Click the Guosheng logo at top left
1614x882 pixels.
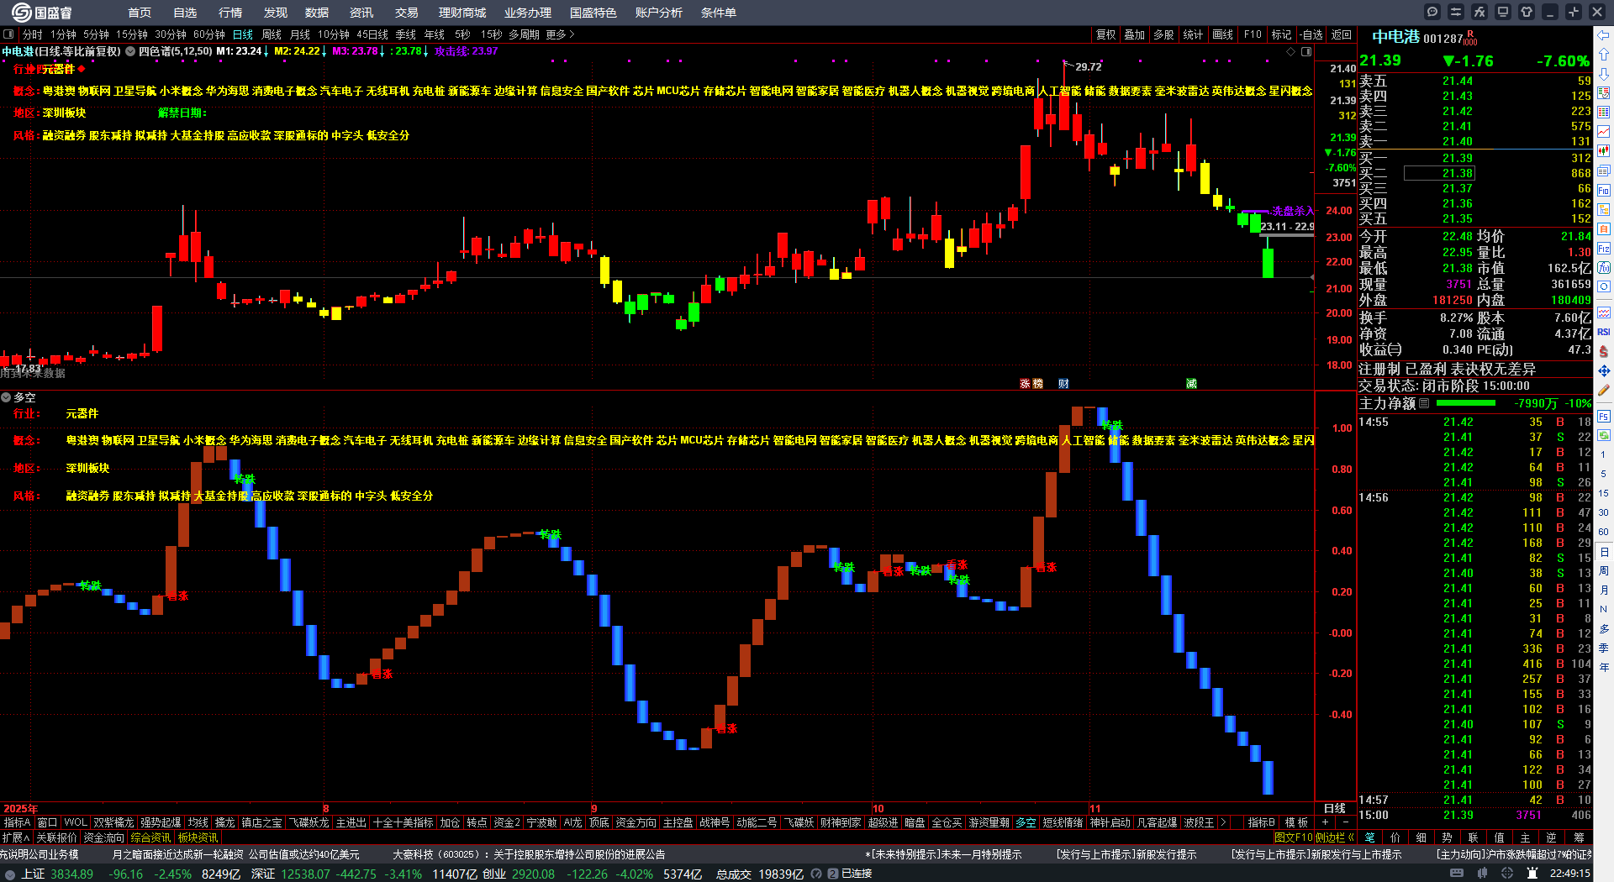[42, 13]
